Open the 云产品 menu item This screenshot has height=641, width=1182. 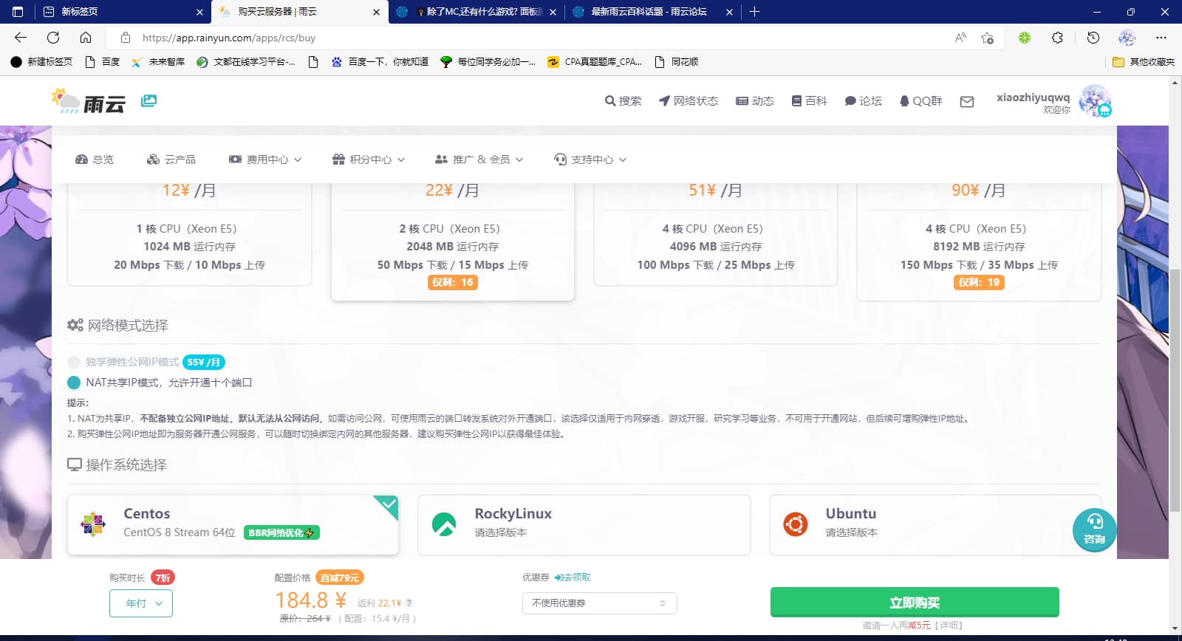[171, 160]
